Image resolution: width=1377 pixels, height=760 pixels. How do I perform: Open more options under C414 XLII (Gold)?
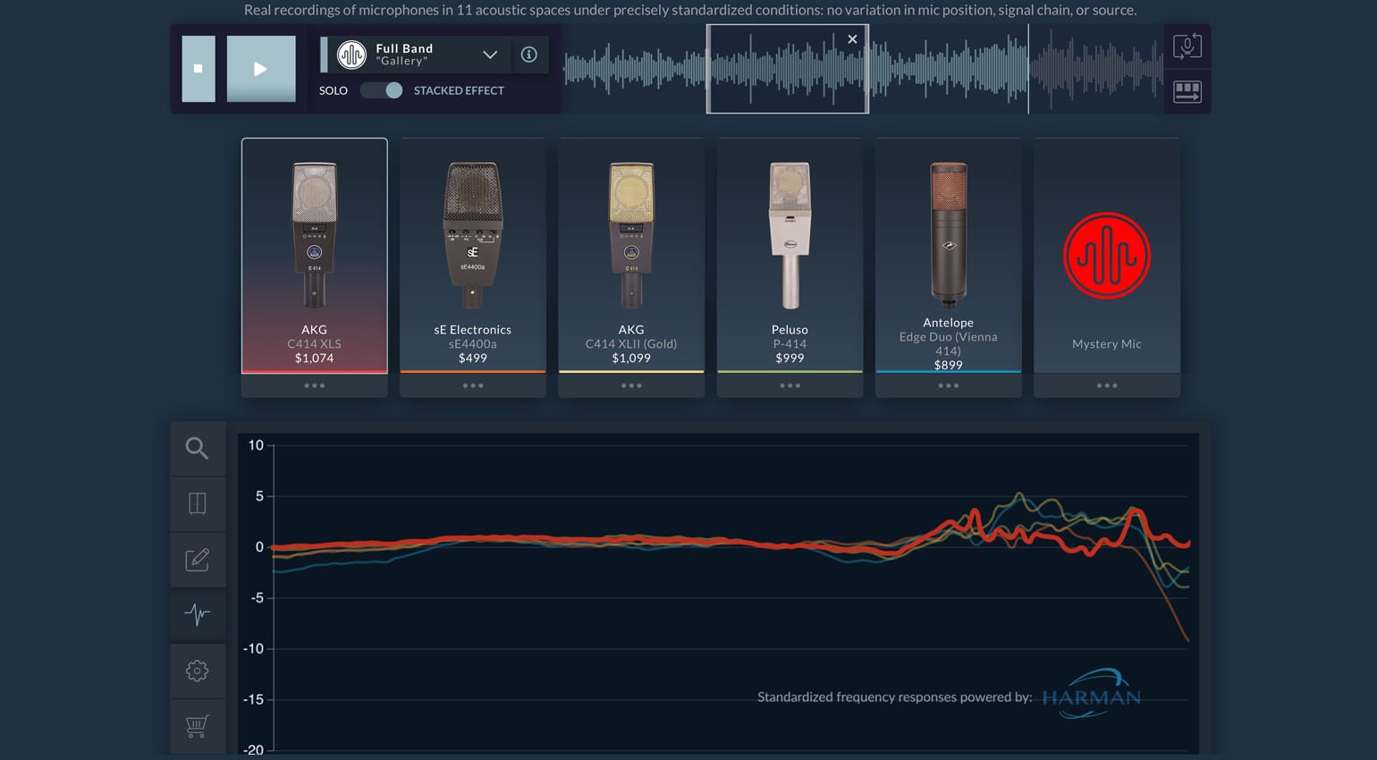[x=631, y=386]
